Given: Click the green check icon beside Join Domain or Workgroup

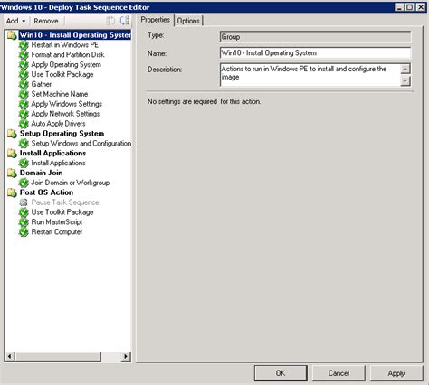Looking at the screenshot, I should 24,183.
